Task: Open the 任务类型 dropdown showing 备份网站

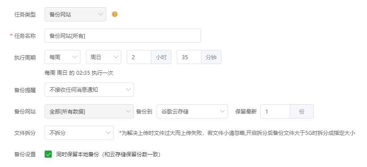Action: click(x=75, y=14)
